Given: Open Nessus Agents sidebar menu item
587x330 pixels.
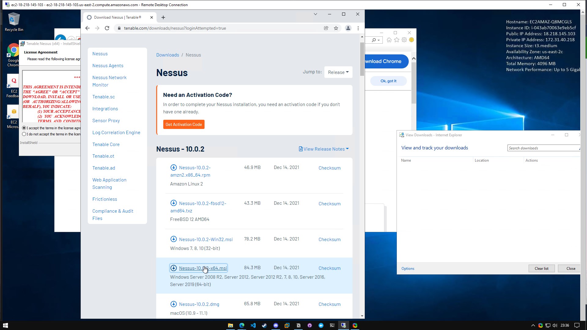Looking at the screenshot, I should pyautogui.click(x=108, y=66).
